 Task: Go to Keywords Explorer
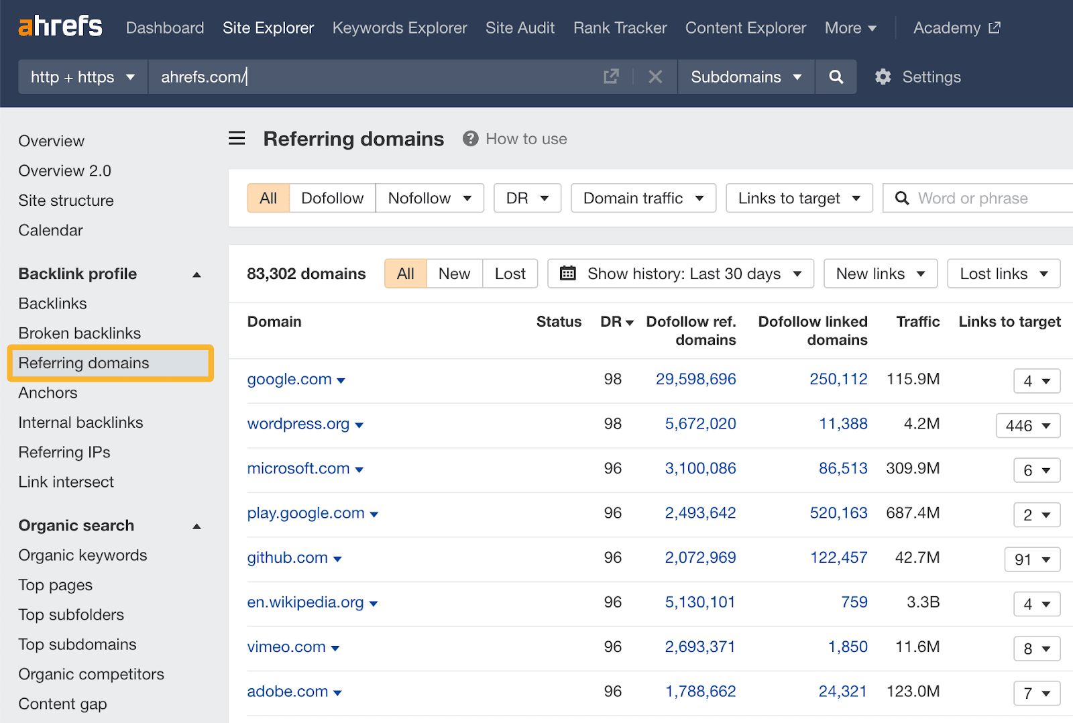point(399,27)
